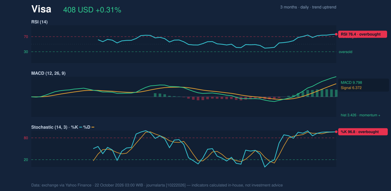
Task: Select the 408 USD +0.31% price text
Action: pyautogui.click(x=92, y=10)
